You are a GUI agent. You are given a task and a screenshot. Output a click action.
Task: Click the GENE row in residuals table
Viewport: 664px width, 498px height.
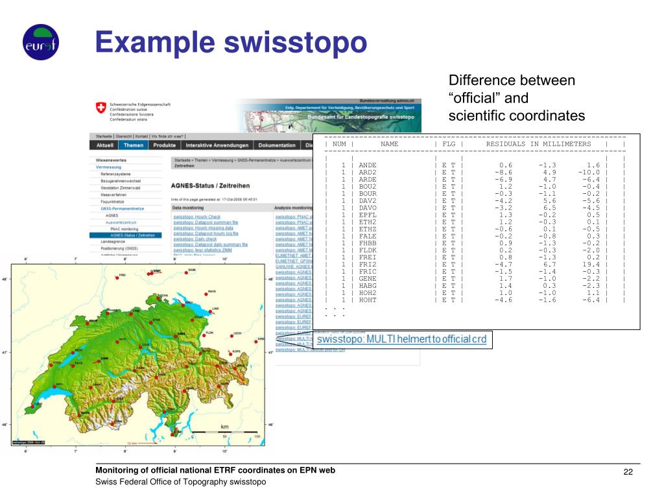[474, 279]
